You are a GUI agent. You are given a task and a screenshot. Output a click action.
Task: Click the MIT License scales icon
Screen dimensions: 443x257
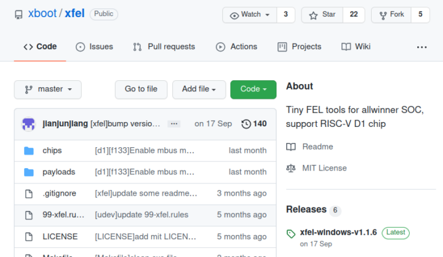click(x=291, y=168)
